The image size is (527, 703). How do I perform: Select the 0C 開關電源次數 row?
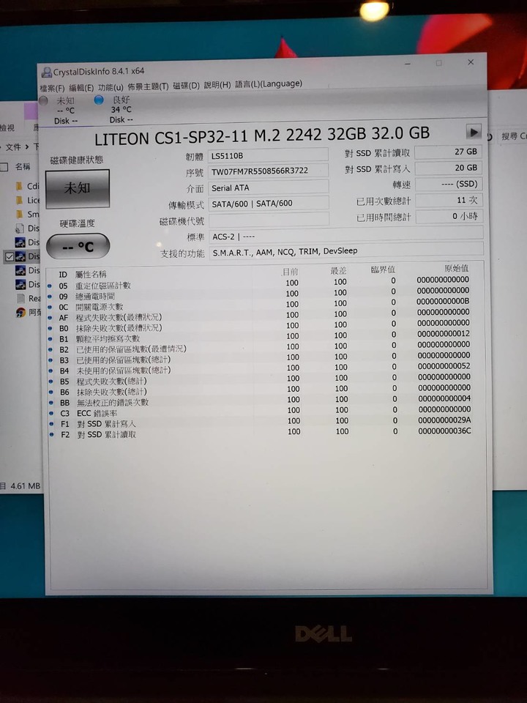(259, 305)
